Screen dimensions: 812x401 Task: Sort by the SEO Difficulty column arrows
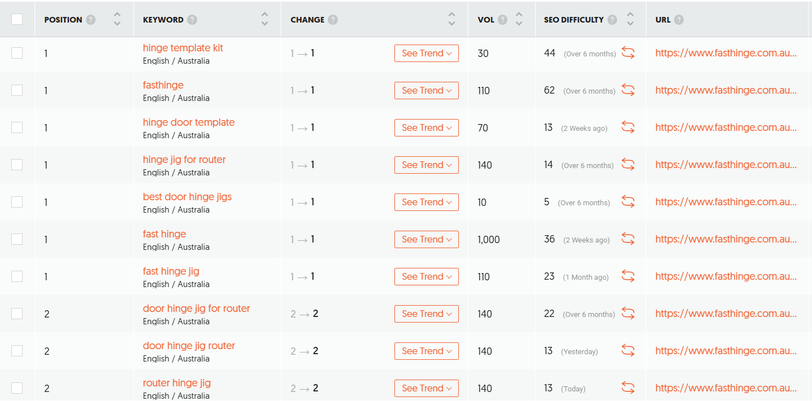pos(630,19)
